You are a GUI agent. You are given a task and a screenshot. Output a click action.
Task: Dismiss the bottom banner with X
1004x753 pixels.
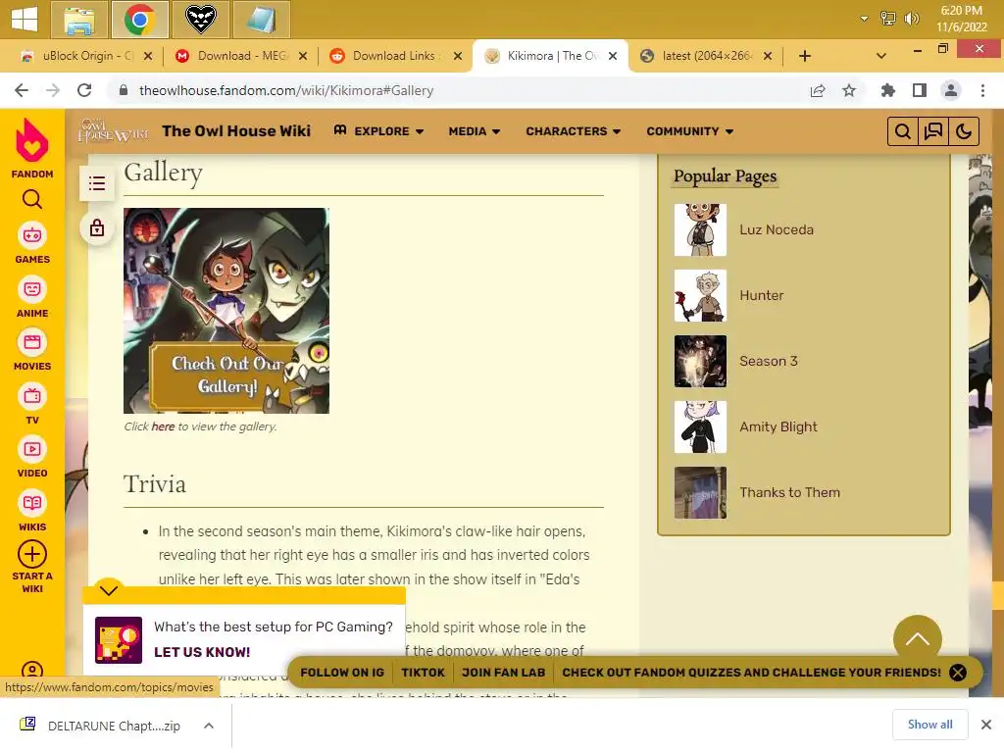tap(958, 673)
